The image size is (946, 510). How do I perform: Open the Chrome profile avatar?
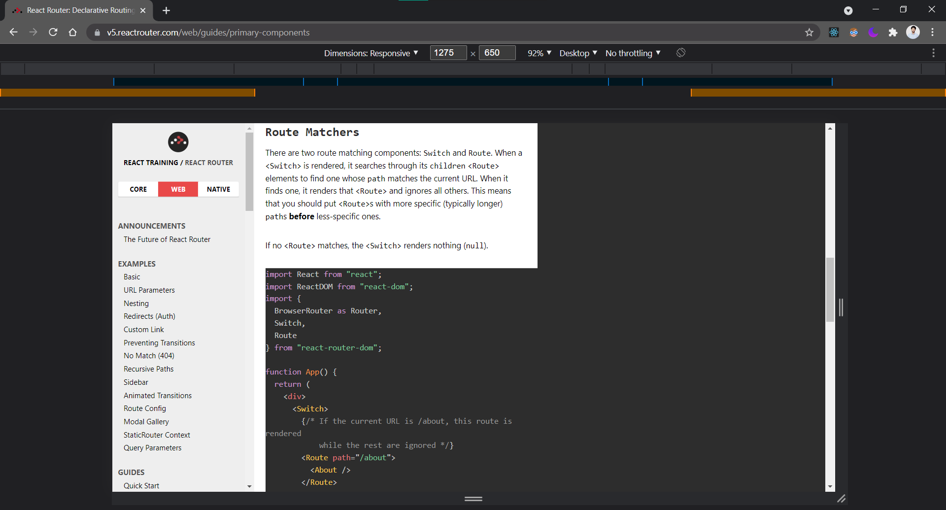[913, 32]
